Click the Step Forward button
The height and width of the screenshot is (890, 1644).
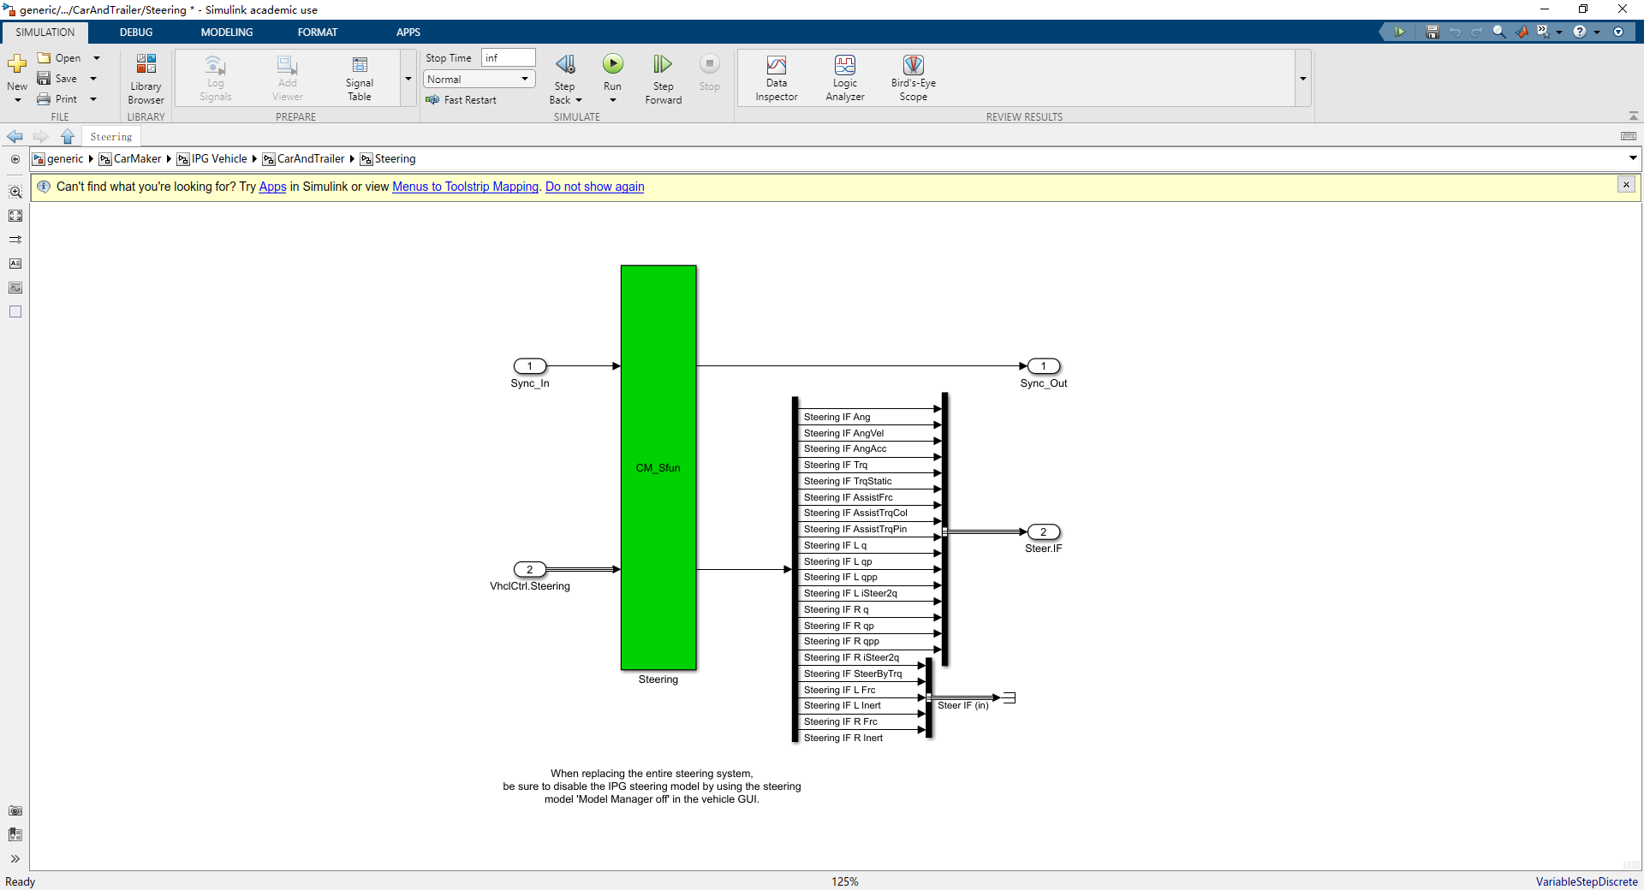pyautogui.click(x=663, y=79)
